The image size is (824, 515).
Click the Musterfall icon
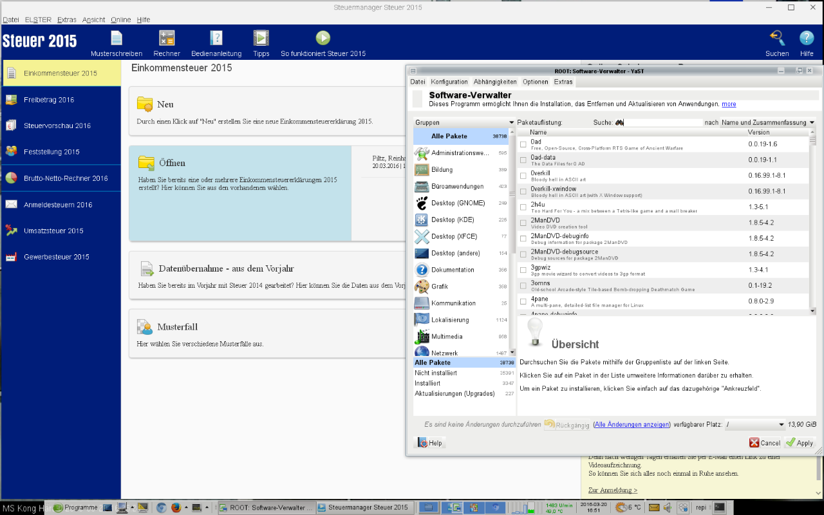tap(144, 327)
